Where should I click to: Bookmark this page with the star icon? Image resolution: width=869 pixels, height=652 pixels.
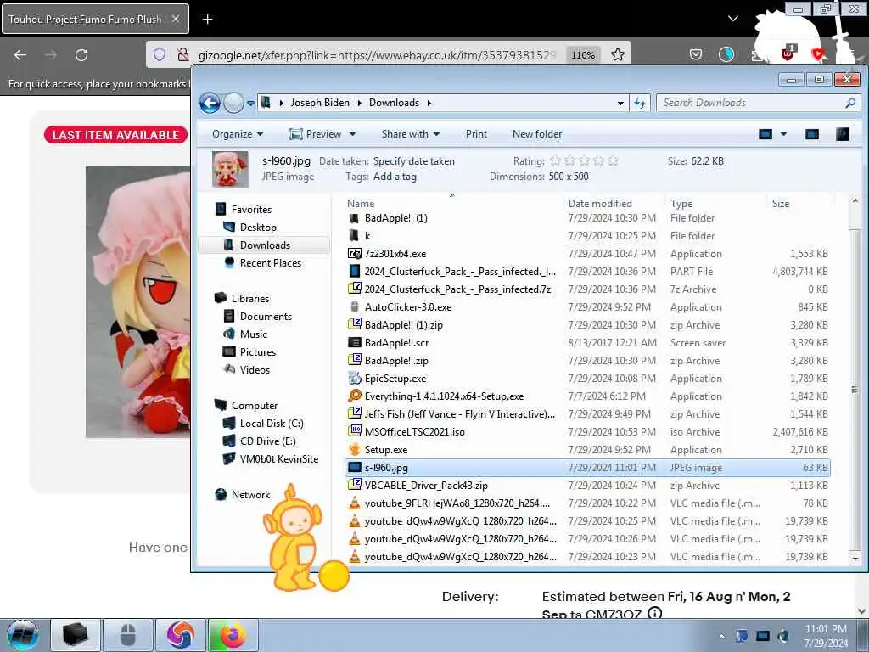pos(618,54)
